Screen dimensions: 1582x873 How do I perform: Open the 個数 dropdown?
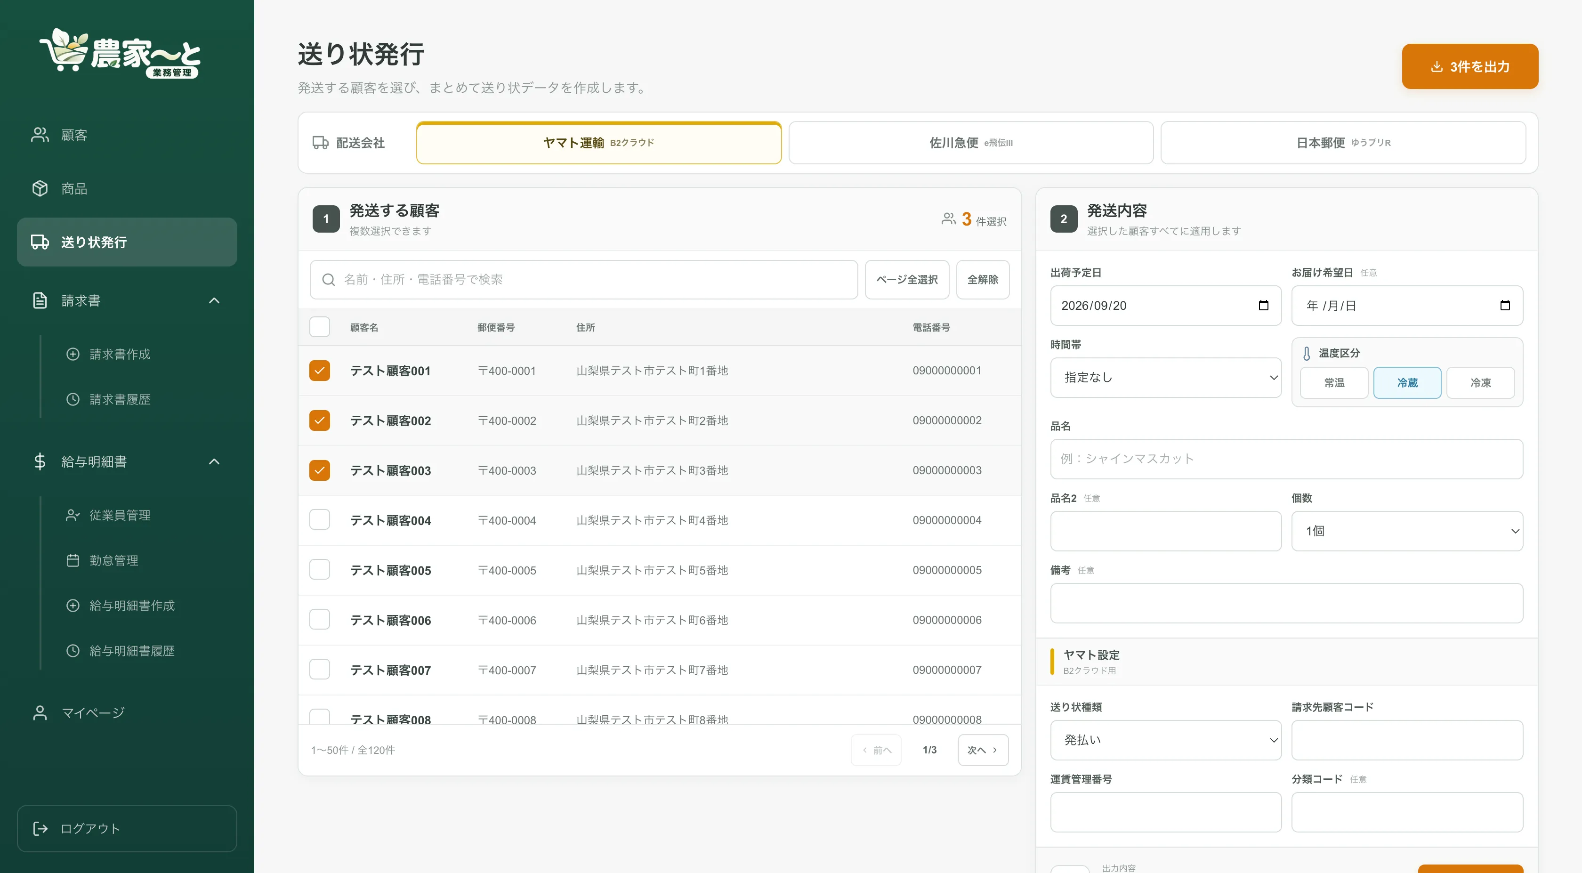pos(1407,531)
